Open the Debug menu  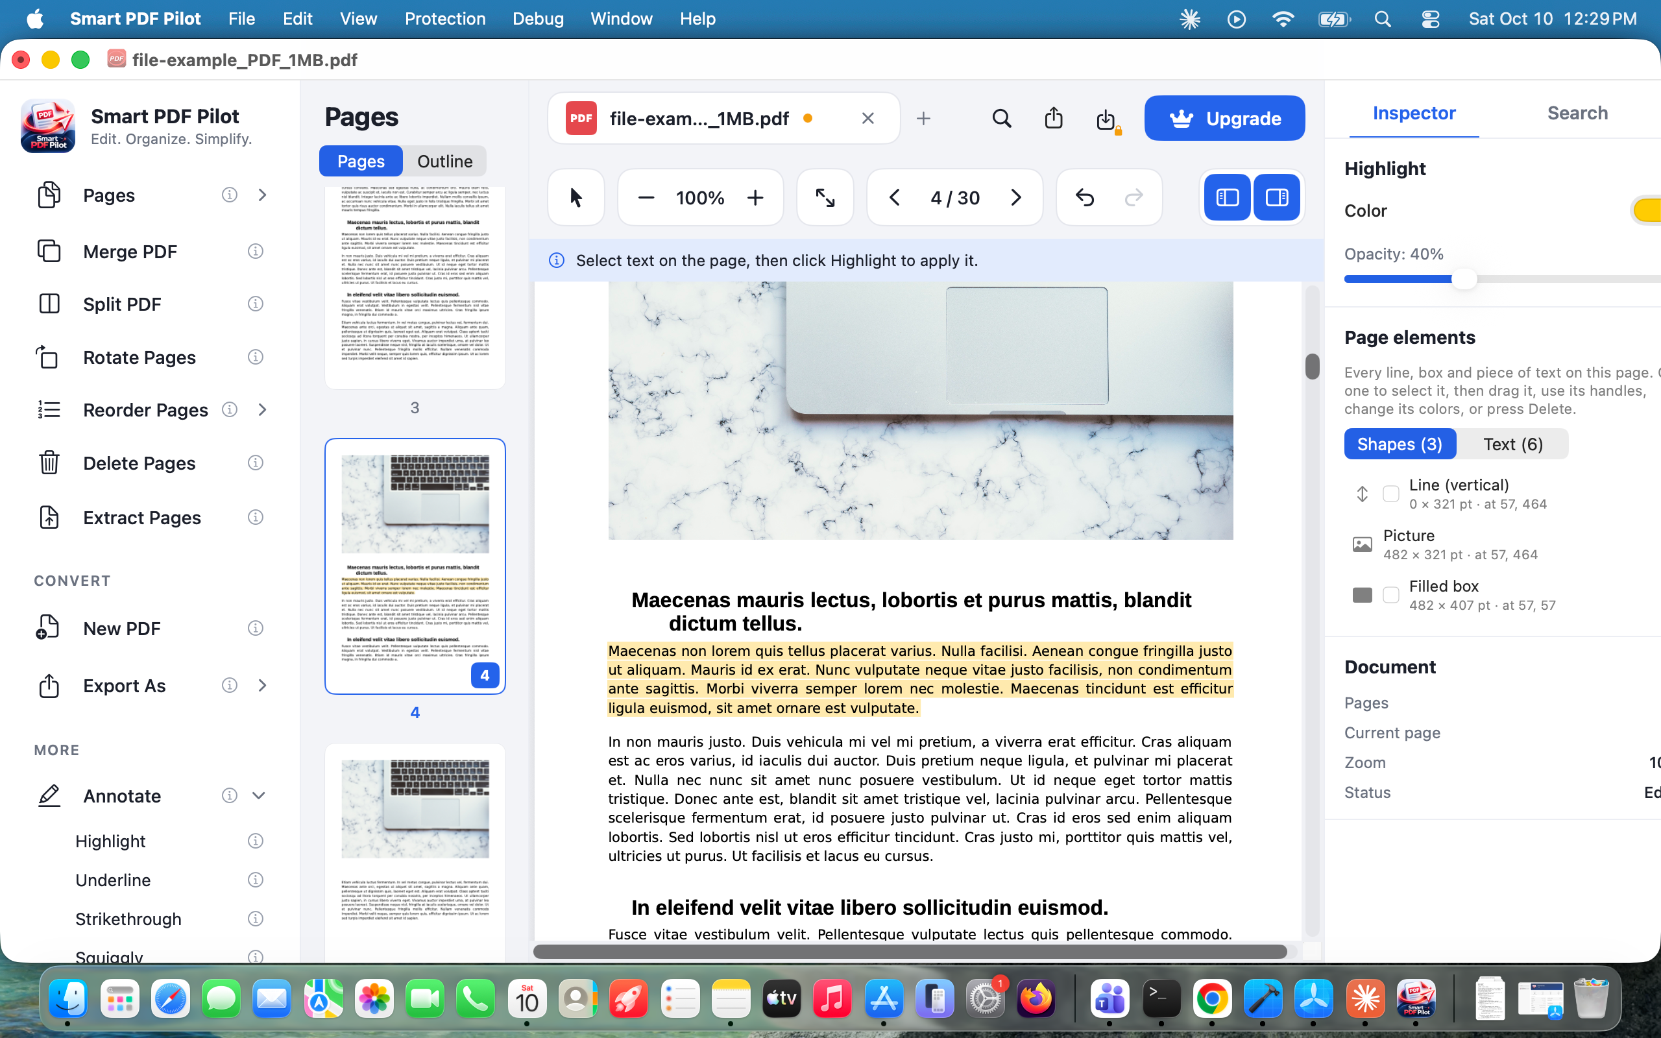point(538,19)
